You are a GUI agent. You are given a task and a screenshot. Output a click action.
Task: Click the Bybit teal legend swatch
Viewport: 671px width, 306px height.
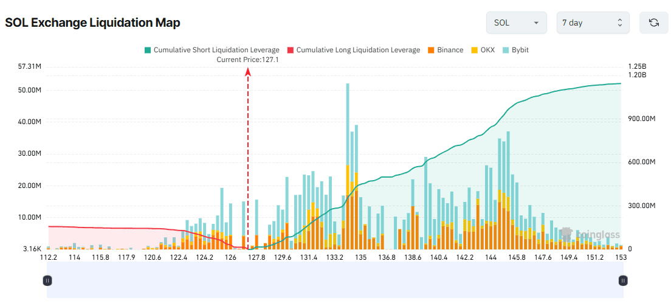506,50
